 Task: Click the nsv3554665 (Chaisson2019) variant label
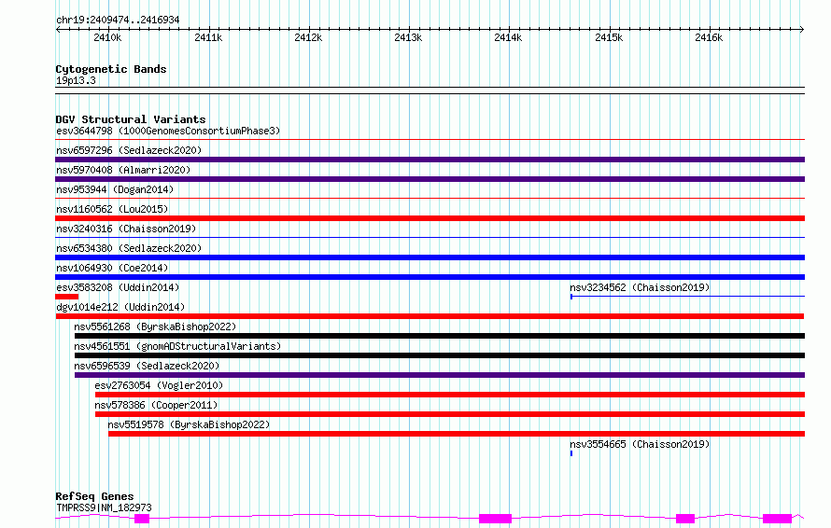click(x=640, y=444)
